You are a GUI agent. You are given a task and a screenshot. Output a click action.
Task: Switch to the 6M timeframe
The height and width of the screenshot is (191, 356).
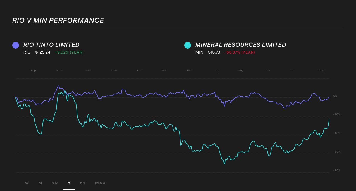click(x=55, y=183)
